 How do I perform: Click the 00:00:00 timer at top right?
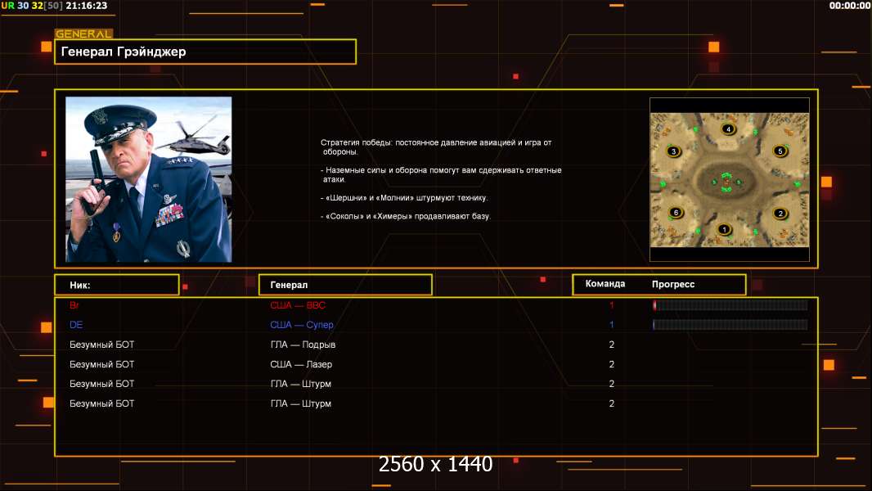(849, 6)
